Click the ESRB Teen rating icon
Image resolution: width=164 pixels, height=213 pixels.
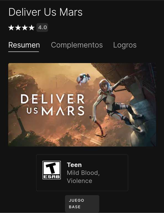pos(52,170)
